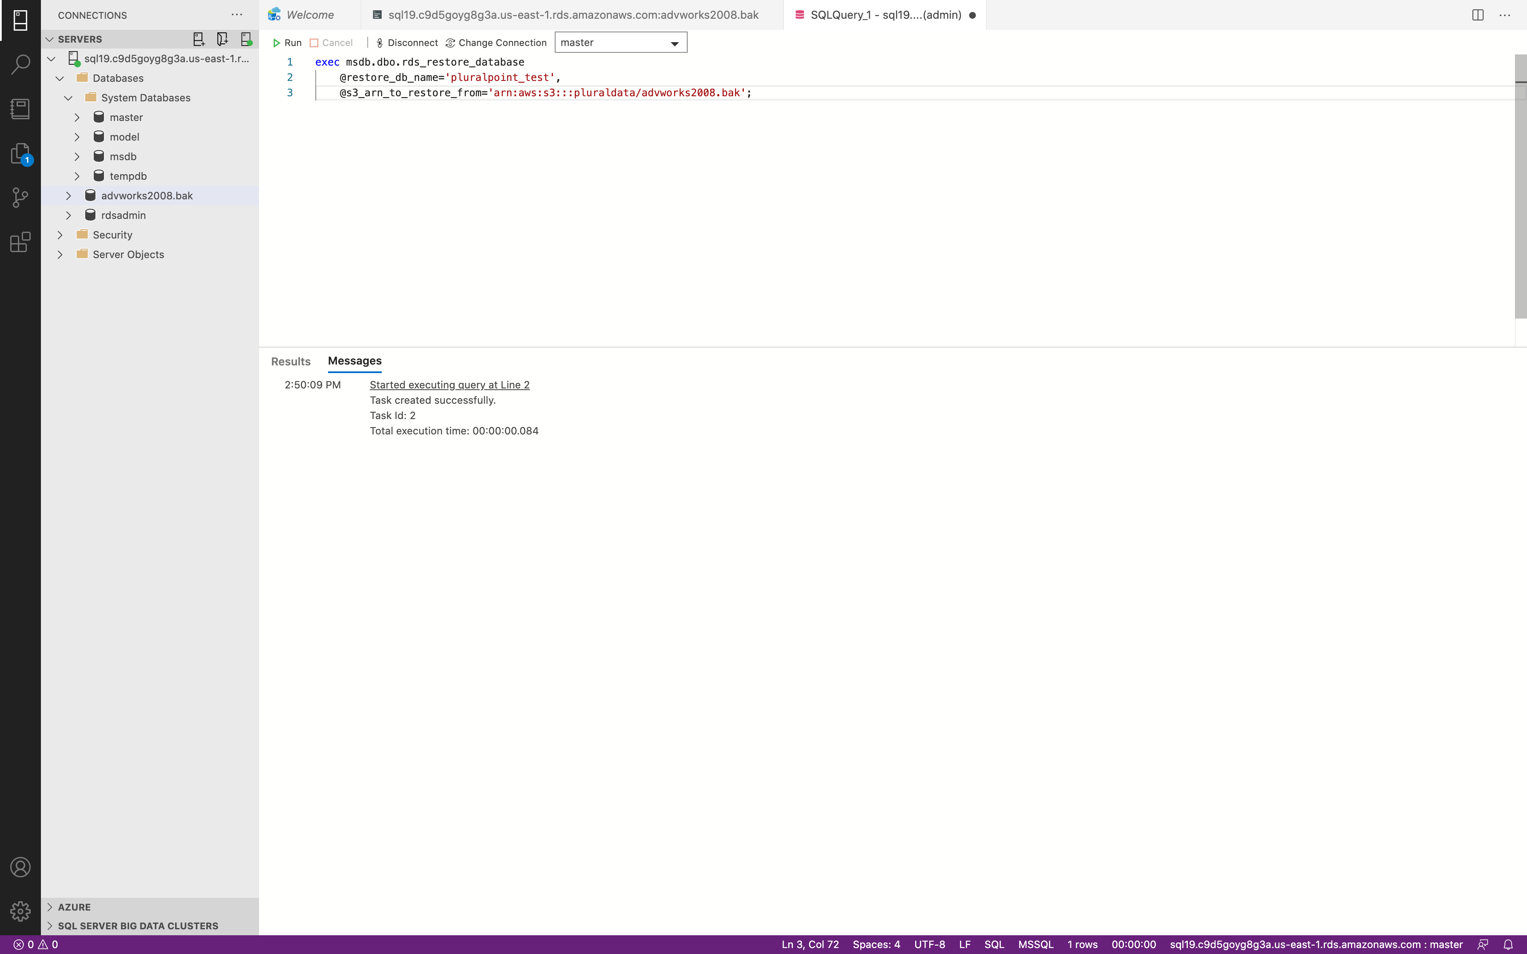This screenshot has height=954, width=1527.
Task: Open the Extensions view
Action: [20, 242]
